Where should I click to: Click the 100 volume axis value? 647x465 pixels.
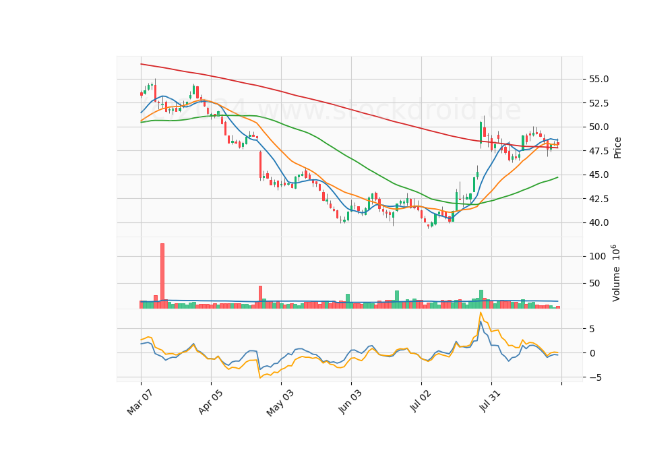(x=598, y=256)
